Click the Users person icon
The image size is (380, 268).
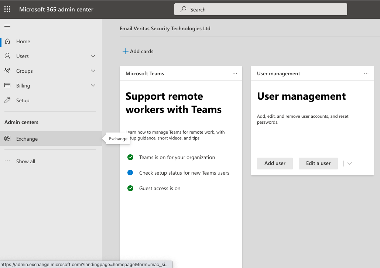(7, 56)
